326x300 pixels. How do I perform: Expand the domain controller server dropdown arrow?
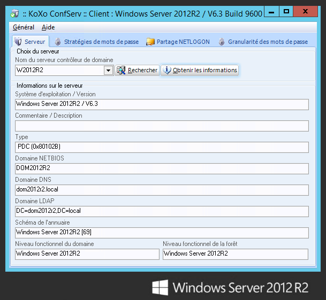pyautogui.click(x=108, y=70)
